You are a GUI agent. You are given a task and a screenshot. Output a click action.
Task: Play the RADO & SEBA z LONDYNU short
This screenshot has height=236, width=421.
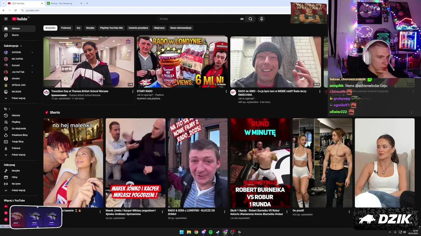click(x=198, y=163)
